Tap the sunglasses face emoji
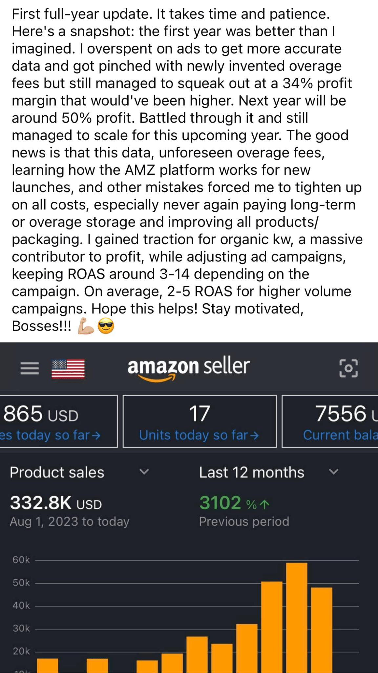 pyautogui.click(x=106, y=326)
